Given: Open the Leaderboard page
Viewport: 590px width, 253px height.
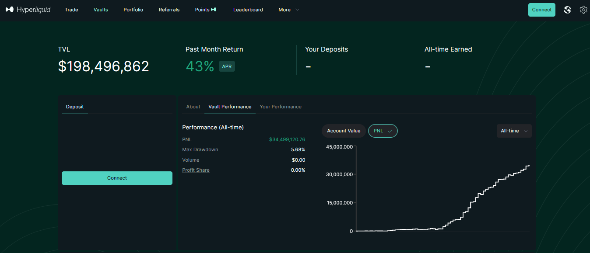Looking at the screenshot, I should coord(248,10).
